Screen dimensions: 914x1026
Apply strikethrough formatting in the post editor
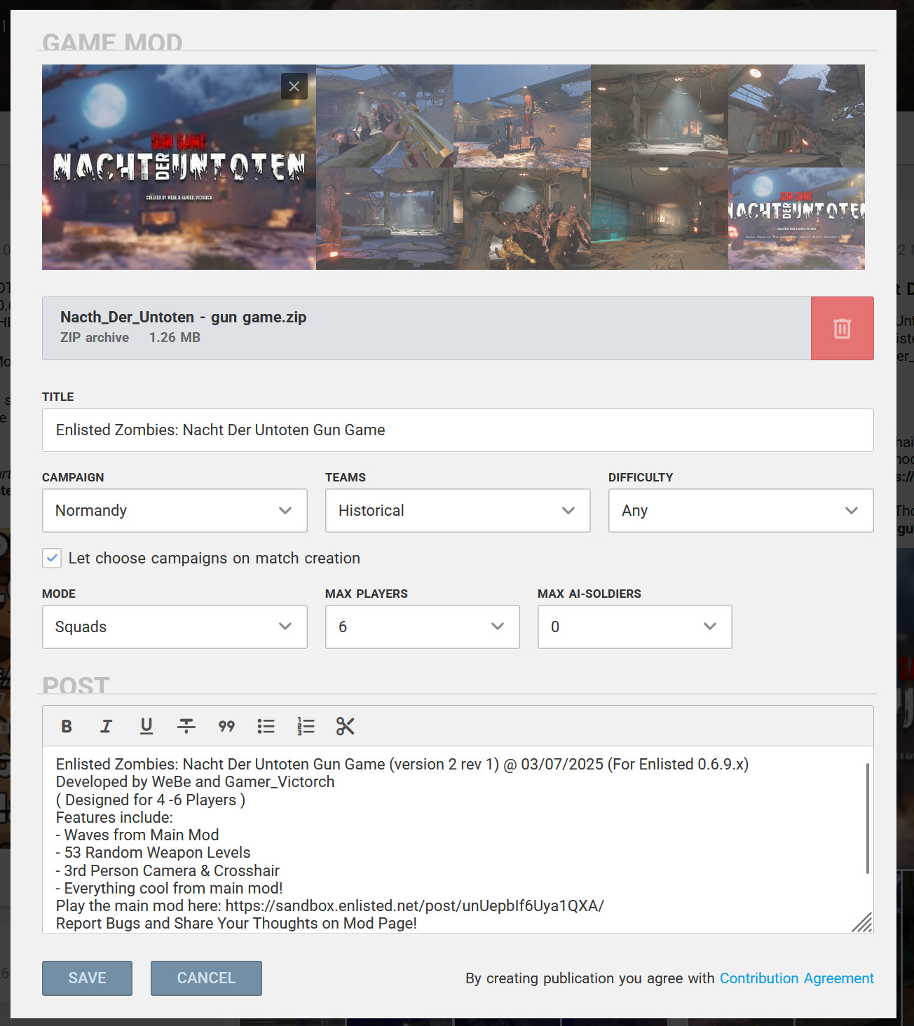pyautogui.click(x=186, y=726)
